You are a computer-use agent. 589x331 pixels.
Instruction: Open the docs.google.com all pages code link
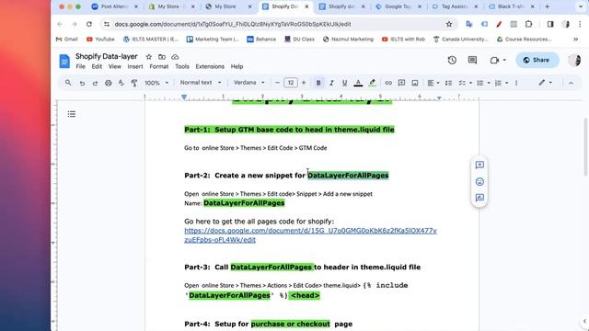click(x=310, y=235)
